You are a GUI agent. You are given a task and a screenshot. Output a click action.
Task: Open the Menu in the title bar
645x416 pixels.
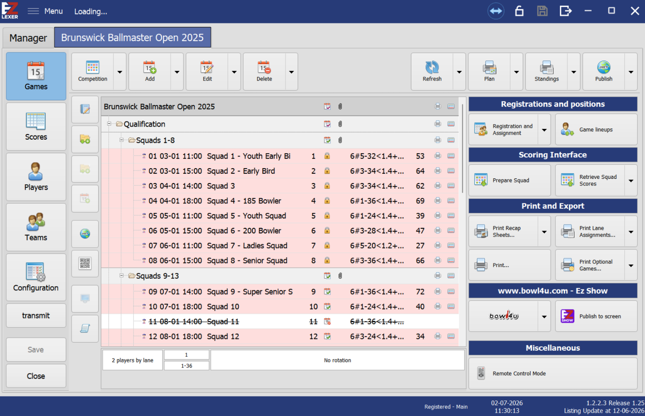click(x=45, y=11)
